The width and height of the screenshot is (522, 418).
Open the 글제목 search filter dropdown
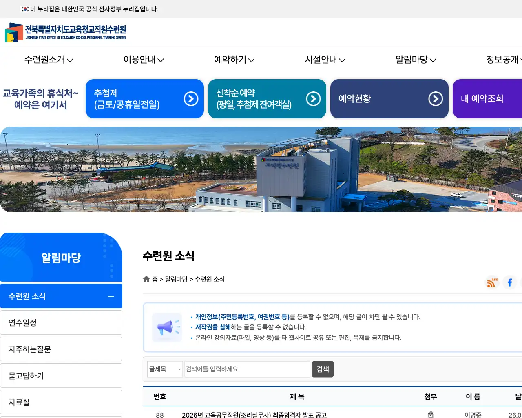point(165,369)
